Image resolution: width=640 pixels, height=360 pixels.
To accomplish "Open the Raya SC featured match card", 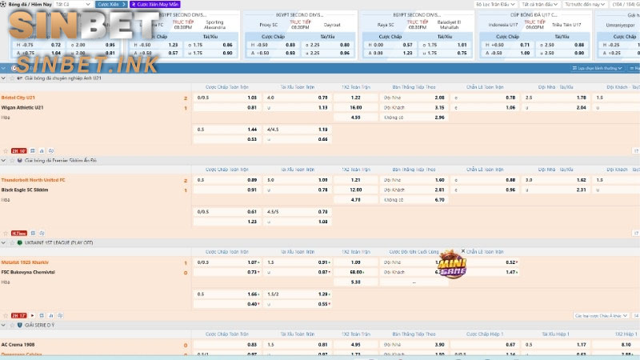I will 417,35.
